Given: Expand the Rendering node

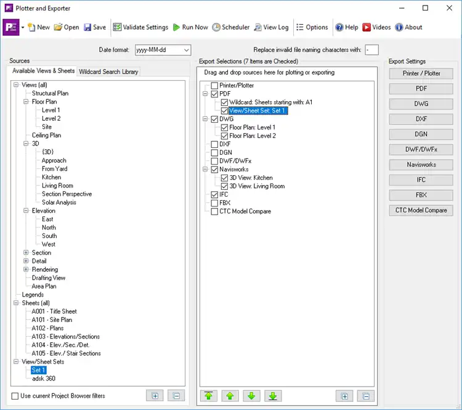Looking at the screenshot, I should [26, 269].
